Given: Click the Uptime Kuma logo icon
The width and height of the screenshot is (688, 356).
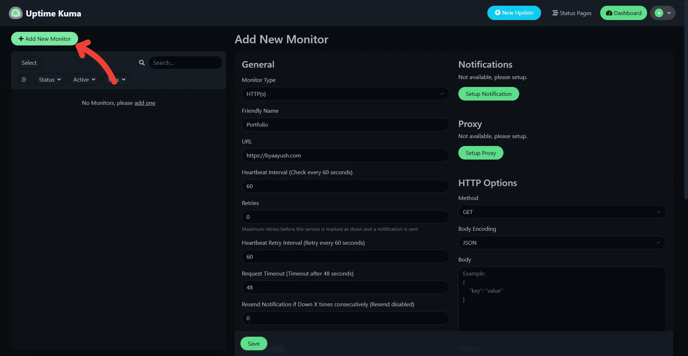Looking at the screenshot, I should coord(15,13).
